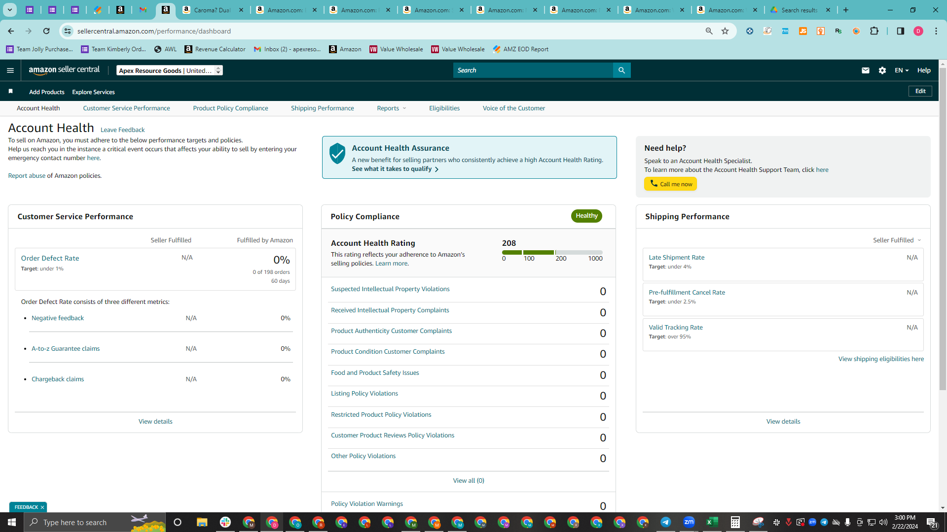Click the bookmark flag icon

(x=10, y=92)
